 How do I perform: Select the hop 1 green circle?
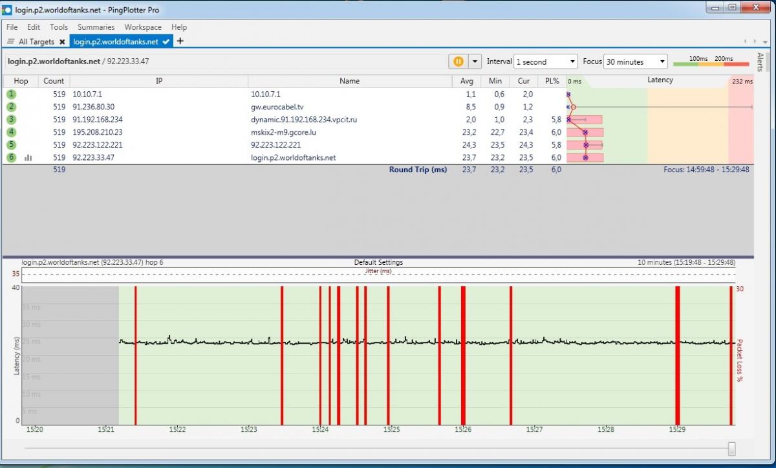click(12, 95)
